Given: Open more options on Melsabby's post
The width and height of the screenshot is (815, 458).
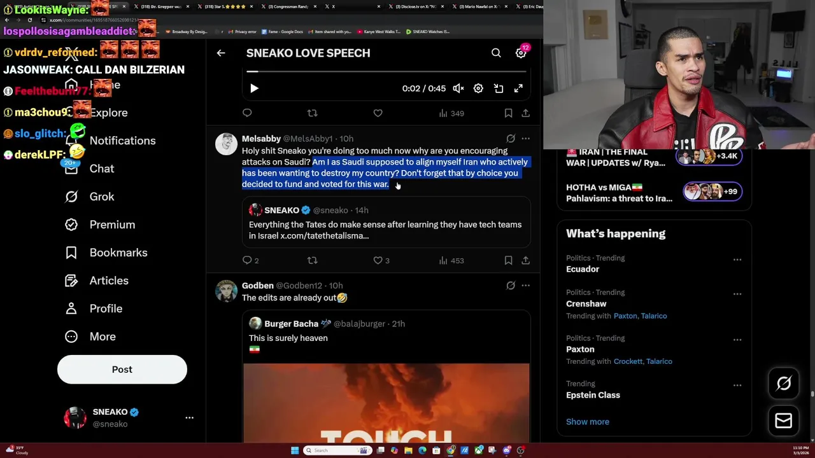Looking at the screenshot, I should 525,138.
